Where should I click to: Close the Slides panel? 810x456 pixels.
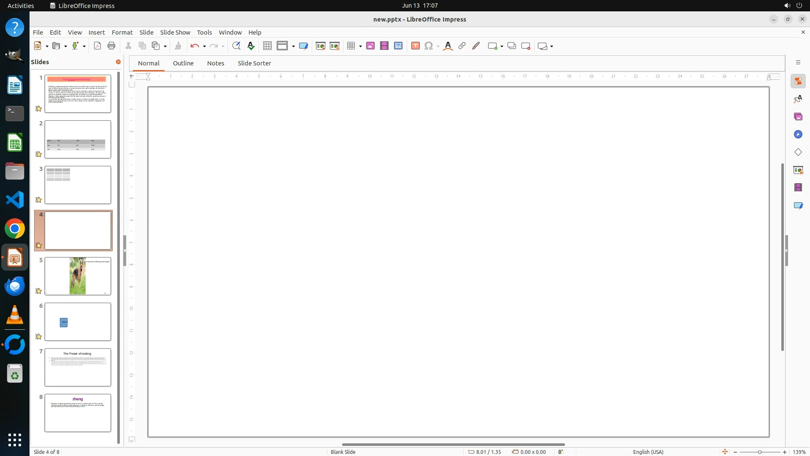tap(118, 62)
